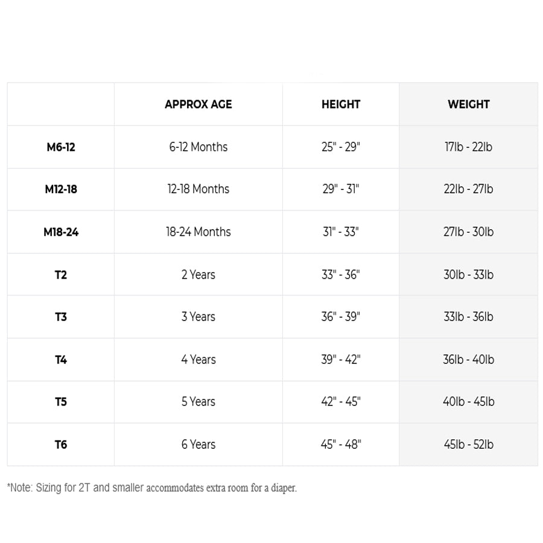Viewport: 543px width, 543px height.
Task: Click the 36lb - 40lb weight cell
Action: tap(468, 360)
